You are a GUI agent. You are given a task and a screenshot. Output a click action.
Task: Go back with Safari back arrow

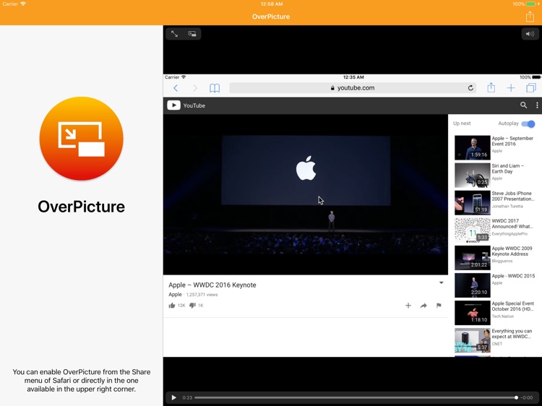(x=176, y=88)
